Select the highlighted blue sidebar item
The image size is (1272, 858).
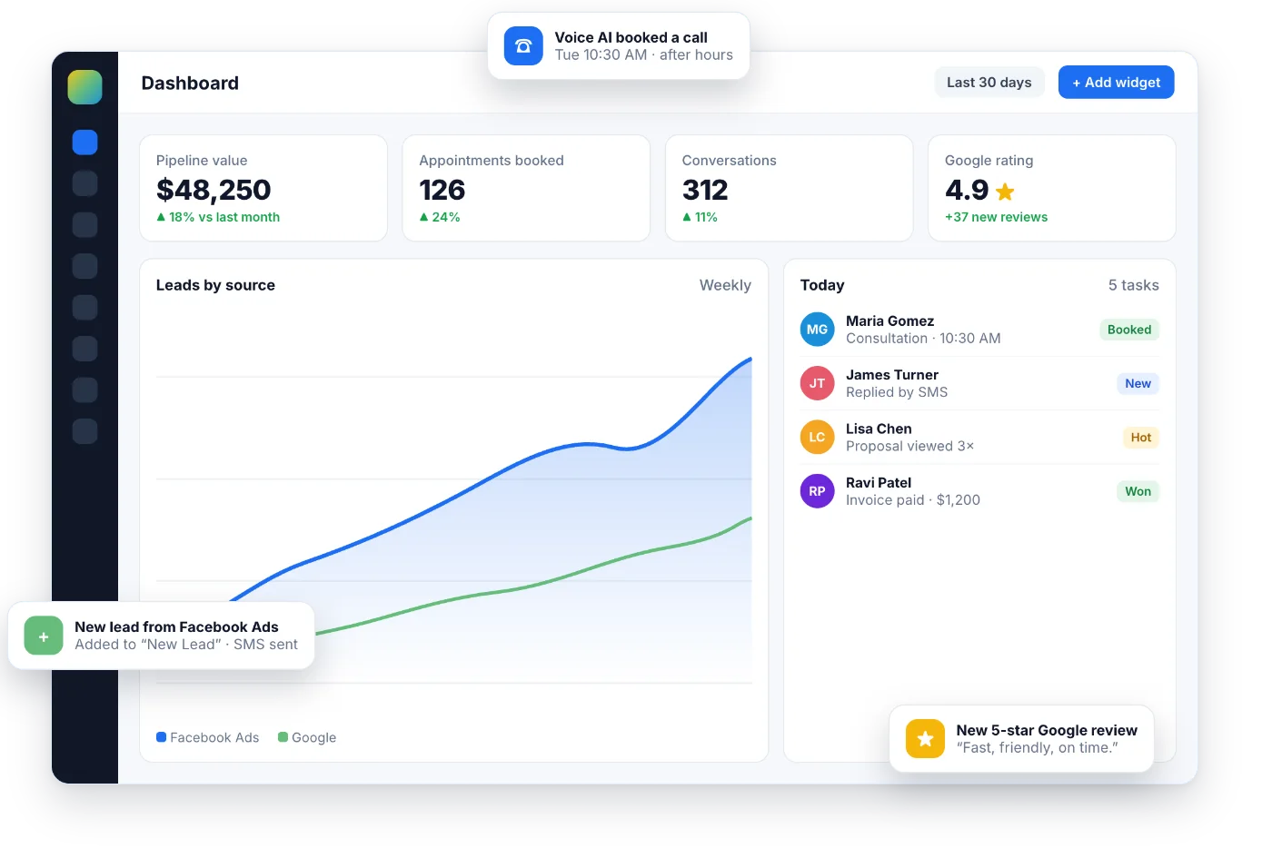(x=84, y=142)
